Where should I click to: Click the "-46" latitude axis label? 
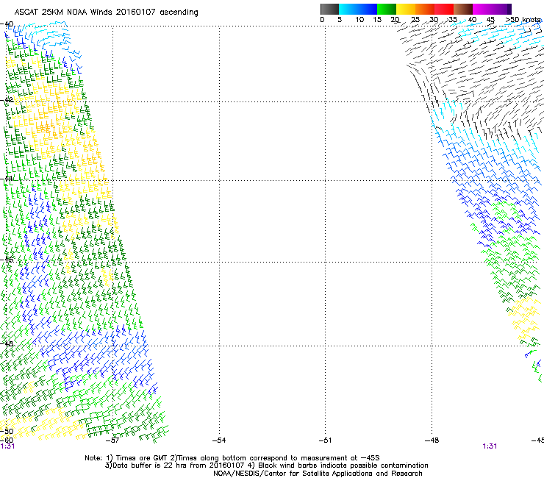(7, 260)
